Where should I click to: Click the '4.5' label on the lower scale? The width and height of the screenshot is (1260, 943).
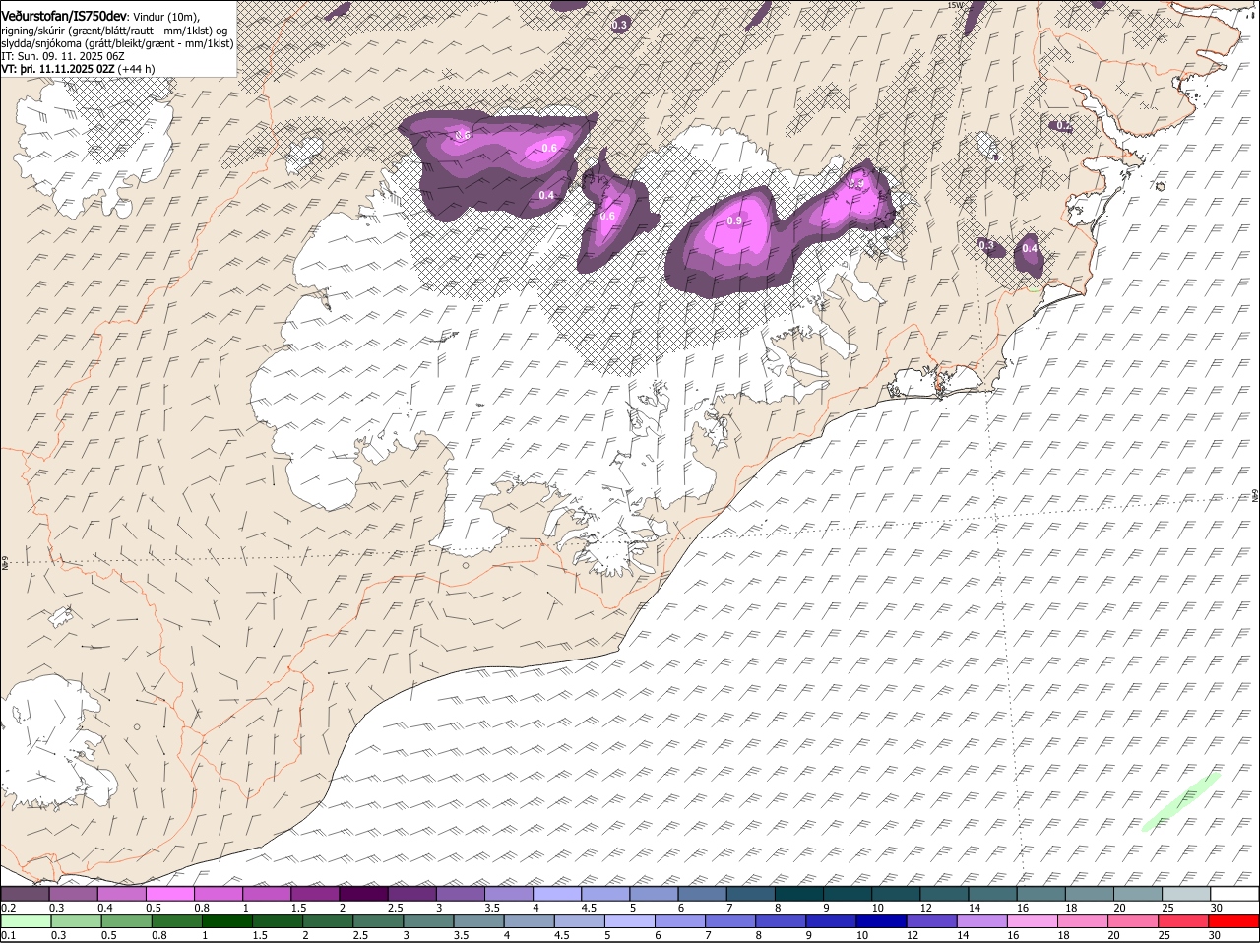pyautogui.click(x=562, y=935)
